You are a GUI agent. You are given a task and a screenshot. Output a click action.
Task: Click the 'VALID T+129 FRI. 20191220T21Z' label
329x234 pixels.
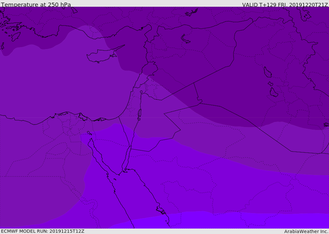point(285,5)
